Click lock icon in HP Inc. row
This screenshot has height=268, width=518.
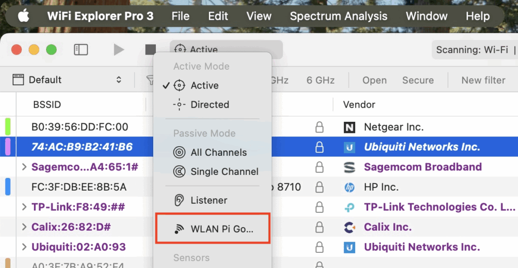[319, 187]
